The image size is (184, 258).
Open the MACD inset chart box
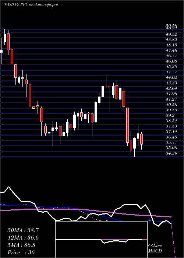coord(101,240)
